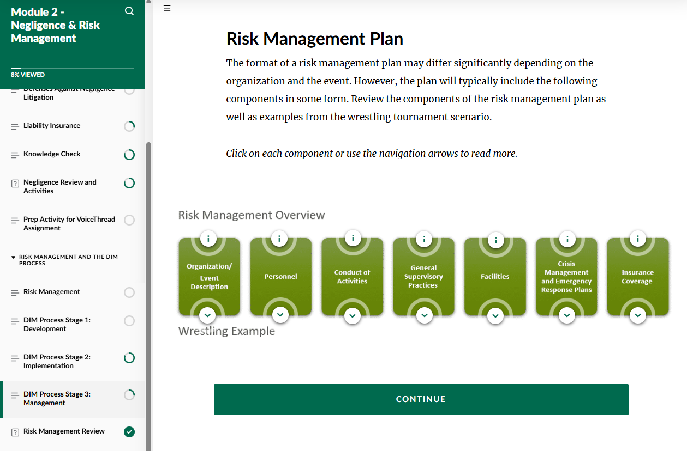
Task: Open info icon above the Personnel card
Action: tap(280, 239)
